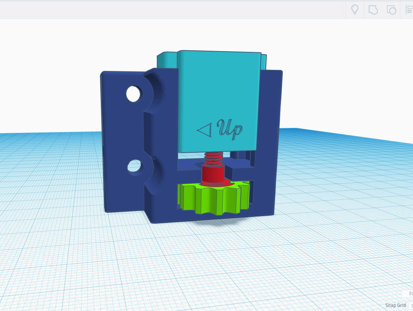Select the Group tool icon
Viewport: 413px width, 311px height.
pyautogui.click(x=372, y=10)
